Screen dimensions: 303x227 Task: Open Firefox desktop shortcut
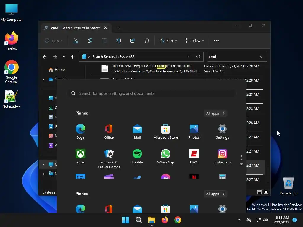pos(12,41)
